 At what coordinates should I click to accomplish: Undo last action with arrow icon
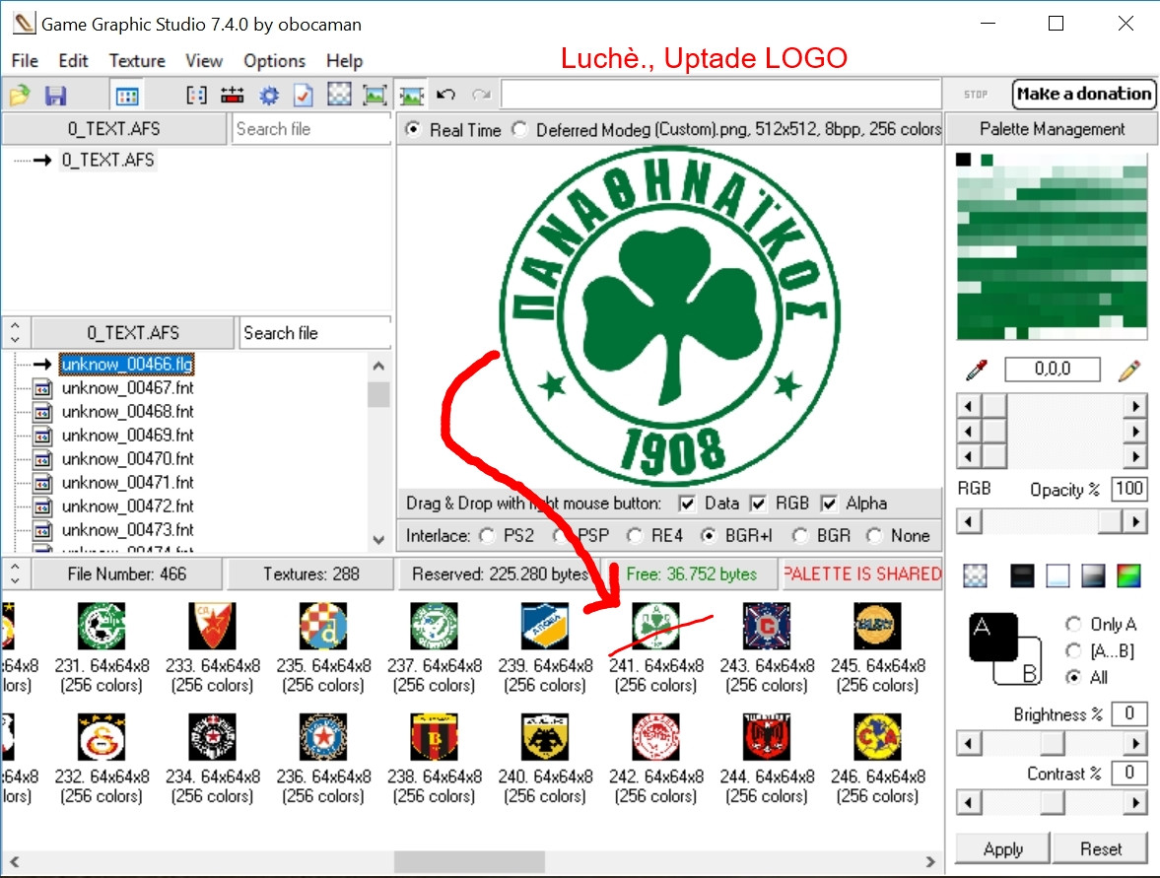tap(445, 95)
